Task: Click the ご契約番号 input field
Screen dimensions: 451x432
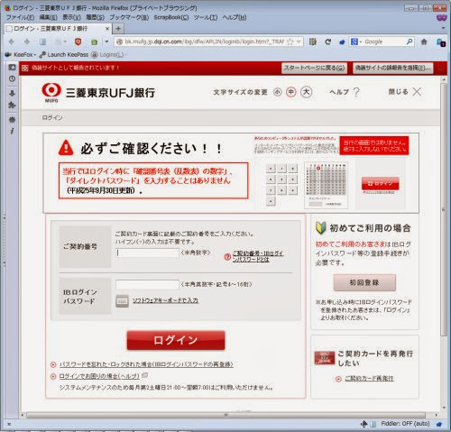Action: (x=147, y=253)
